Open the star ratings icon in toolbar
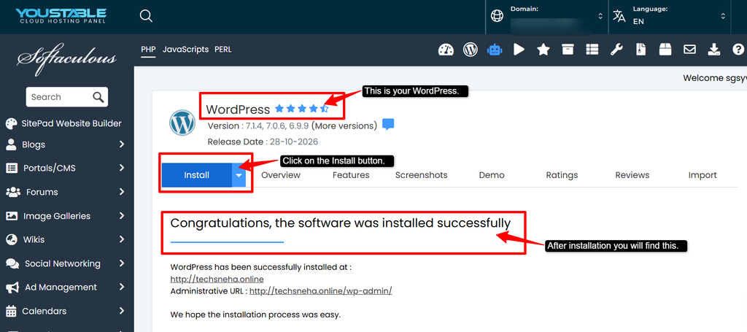This screenshot has width=747, height=332. pos(543,50)
